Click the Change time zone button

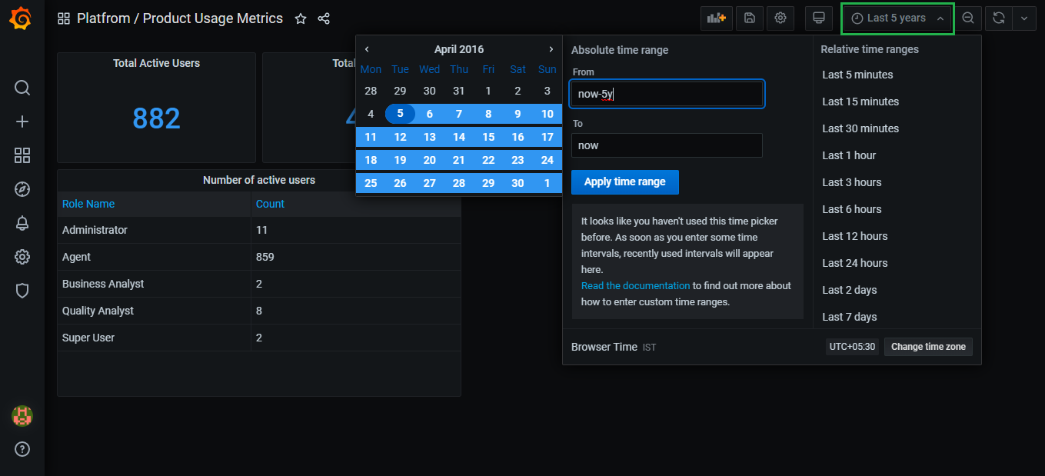[x=928, y=347]
